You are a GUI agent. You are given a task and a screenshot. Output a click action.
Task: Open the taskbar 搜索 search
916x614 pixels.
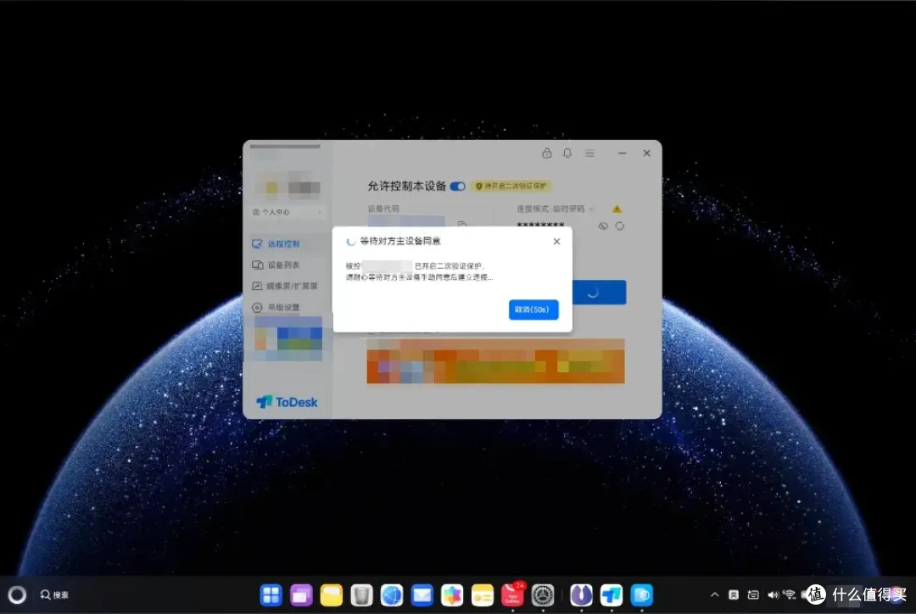[54, 594]
